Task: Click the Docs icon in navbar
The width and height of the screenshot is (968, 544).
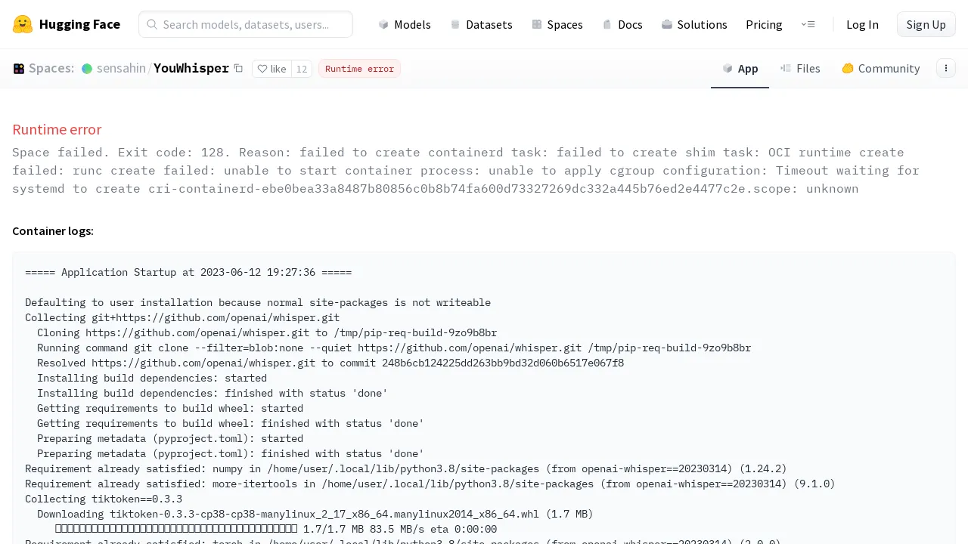Action: tap(607, 24)
